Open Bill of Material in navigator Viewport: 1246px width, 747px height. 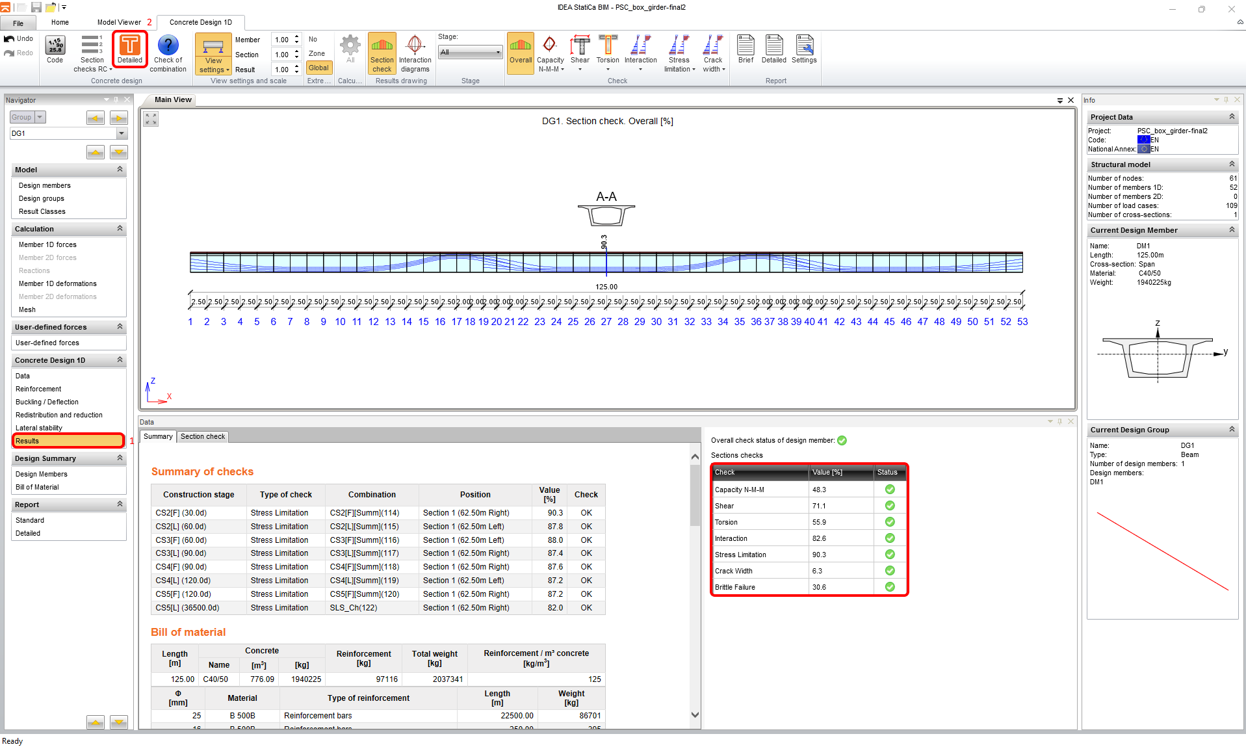[37, 487]
